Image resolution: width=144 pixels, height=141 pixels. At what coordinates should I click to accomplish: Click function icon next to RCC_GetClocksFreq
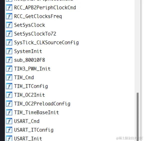[9, 16]
